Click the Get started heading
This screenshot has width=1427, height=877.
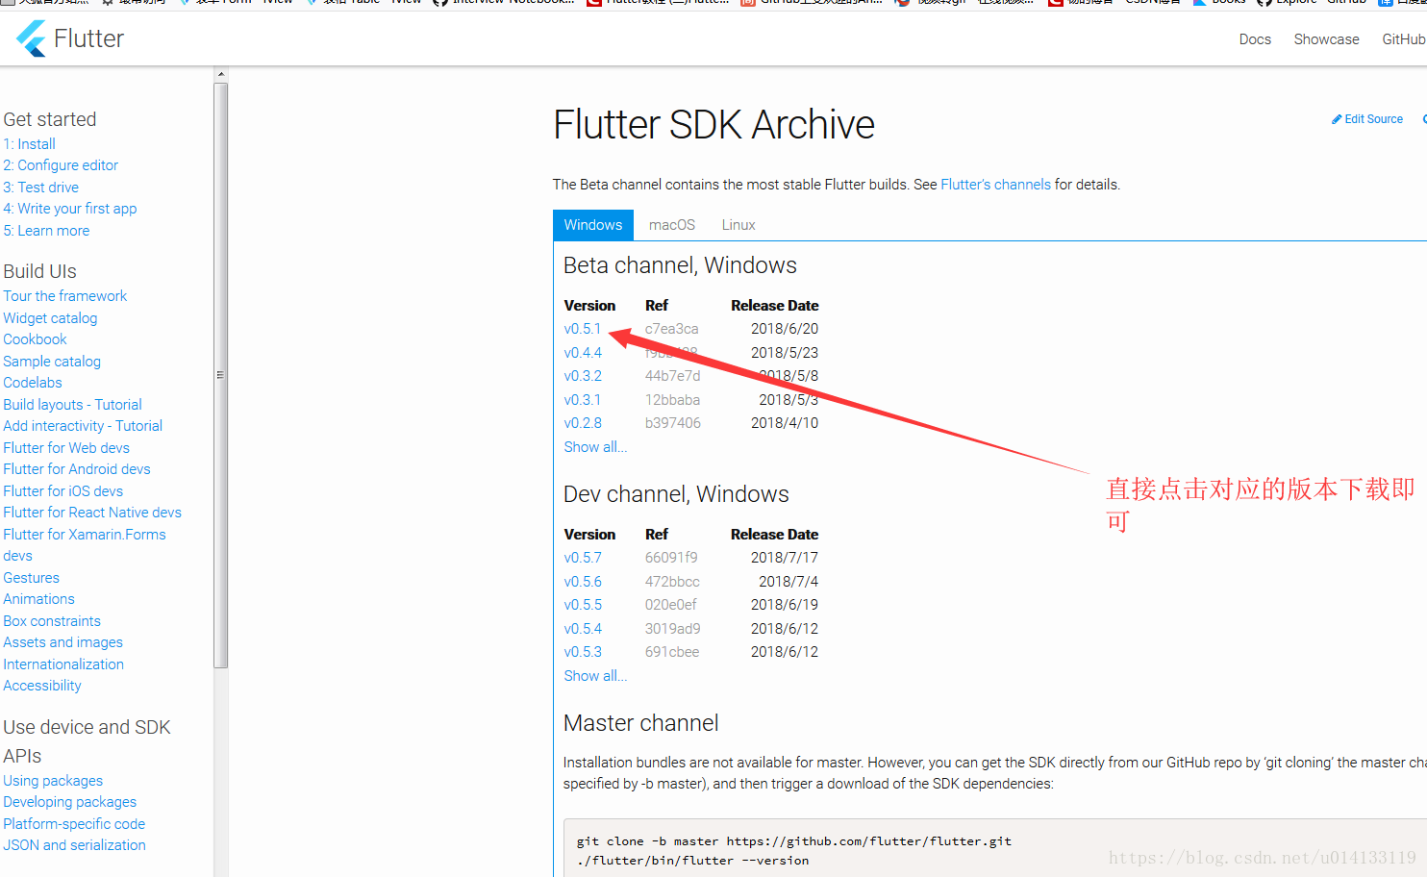coord(50,119)
